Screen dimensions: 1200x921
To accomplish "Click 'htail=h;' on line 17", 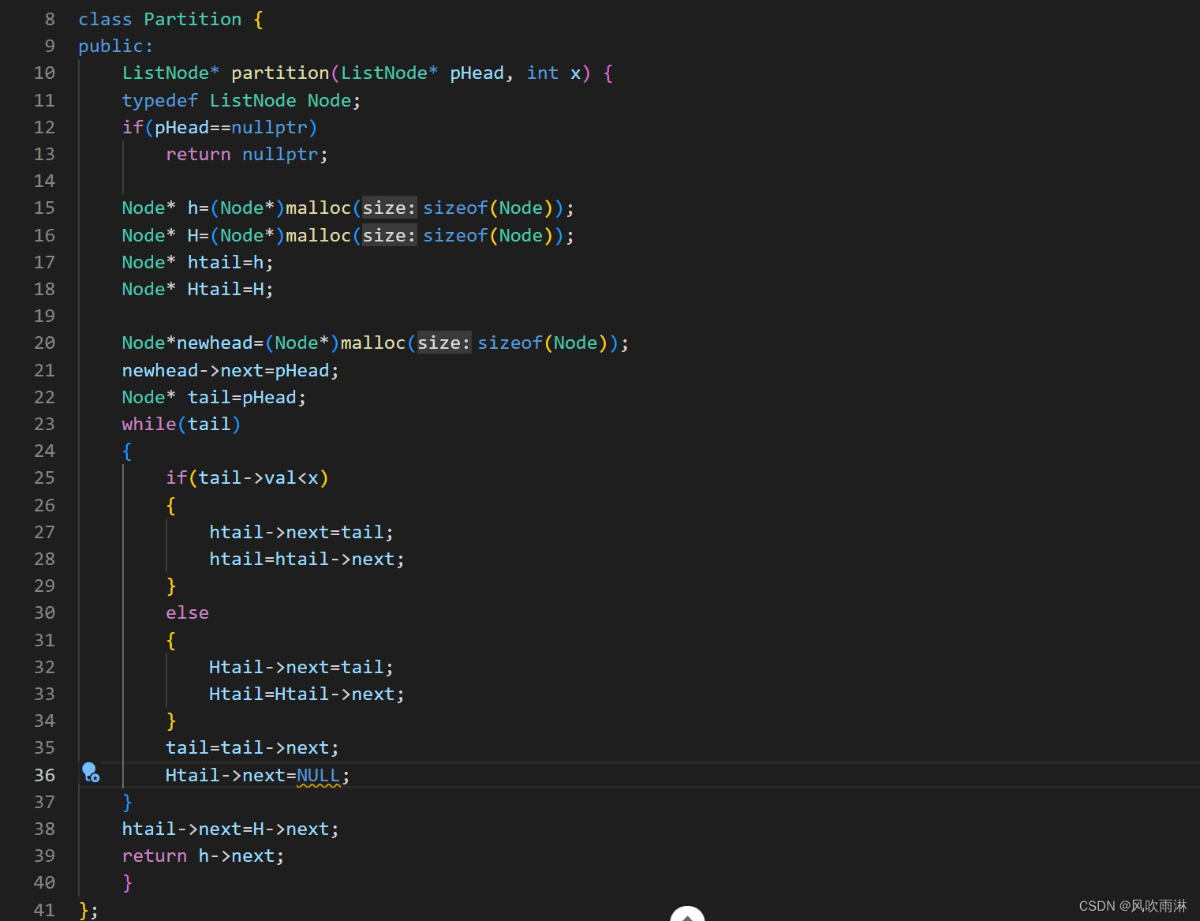I will tap(230, 262).
